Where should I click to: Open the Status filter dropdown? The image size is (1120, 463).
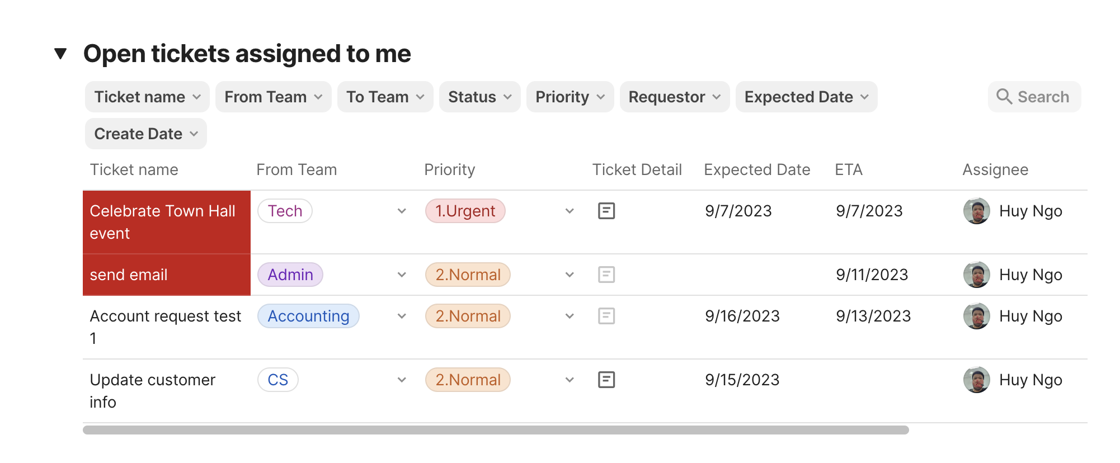tap(479, 97)
